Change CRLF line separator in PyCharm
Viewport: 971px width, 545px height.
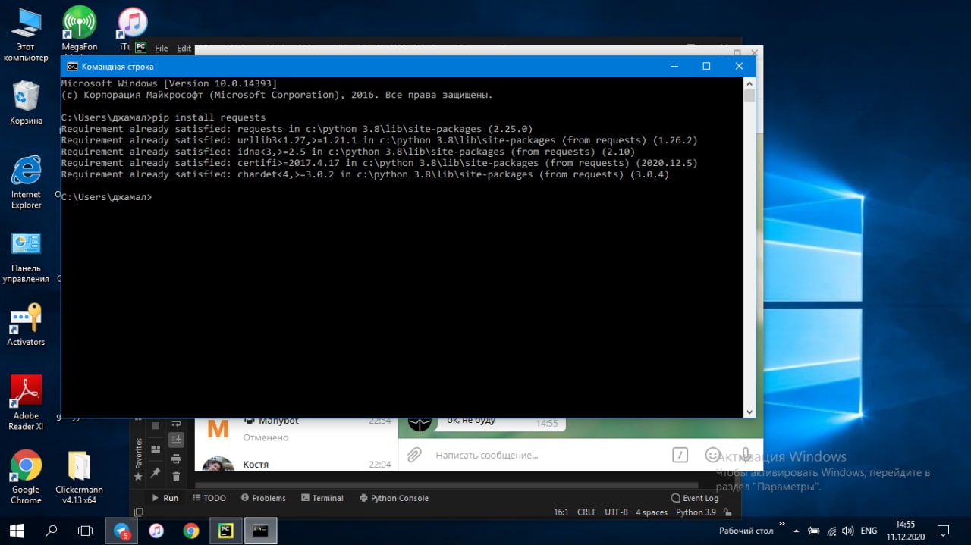586,512
